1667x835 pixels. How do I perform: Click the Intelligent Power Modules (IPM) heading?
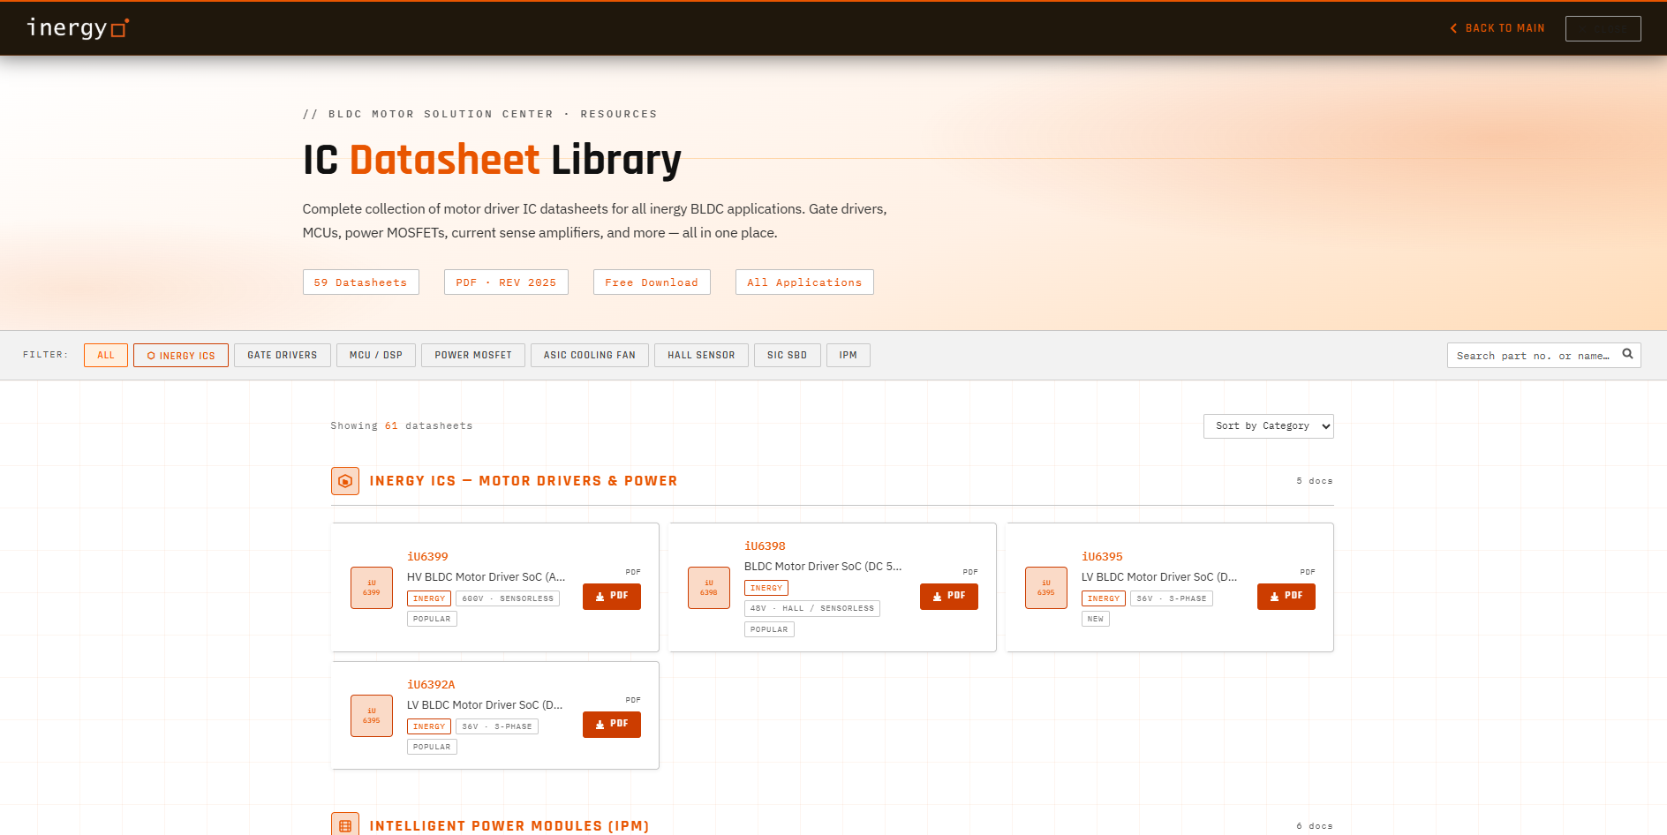(509, 826)
